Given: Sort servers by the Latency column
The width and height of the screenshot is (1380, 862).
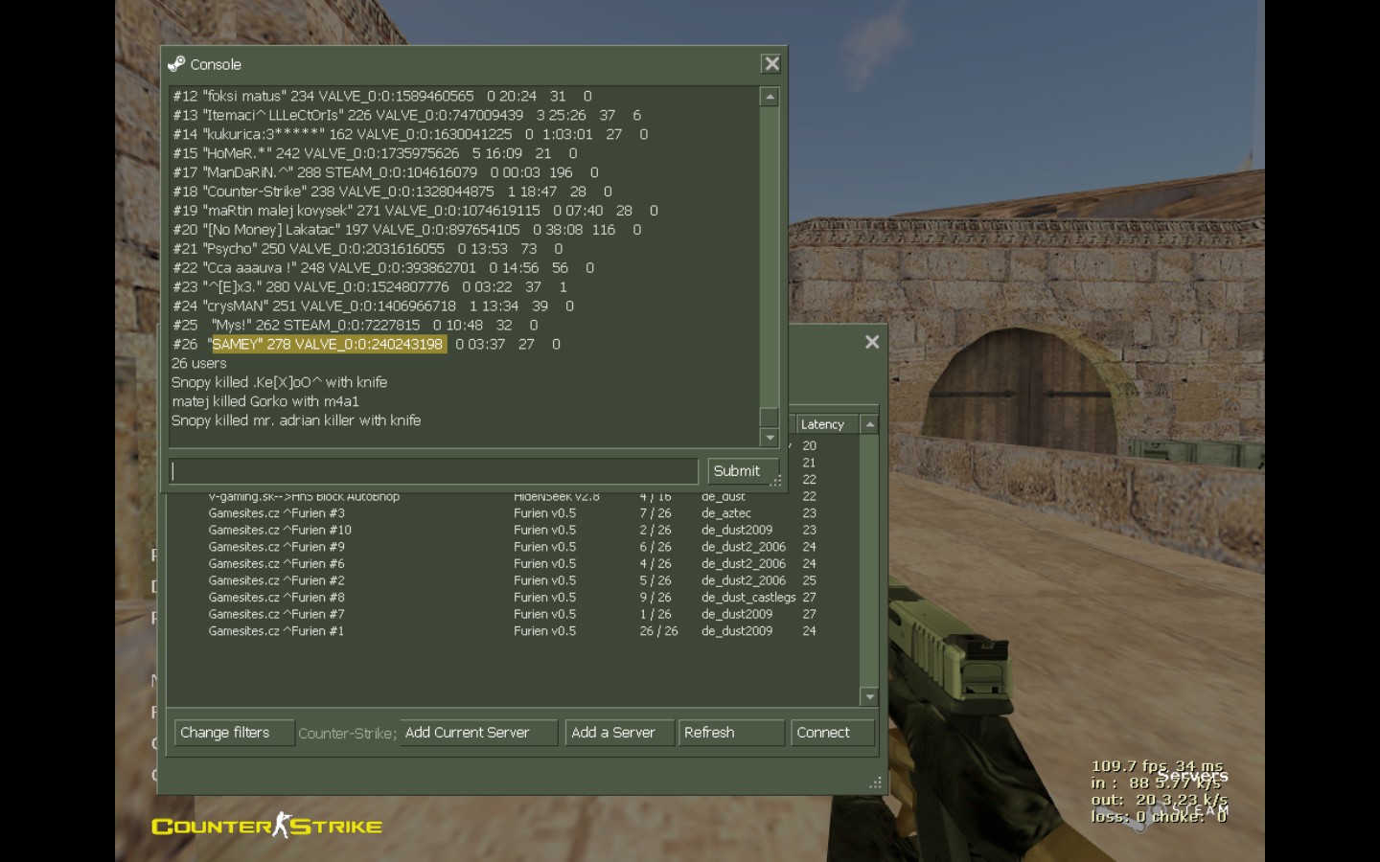Looking at the screenshot, I should [822, 424].
